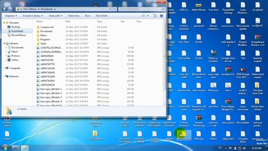Open address bar history dropdown
This screenshot has width=268, height=151.
(x=110, y=9)
